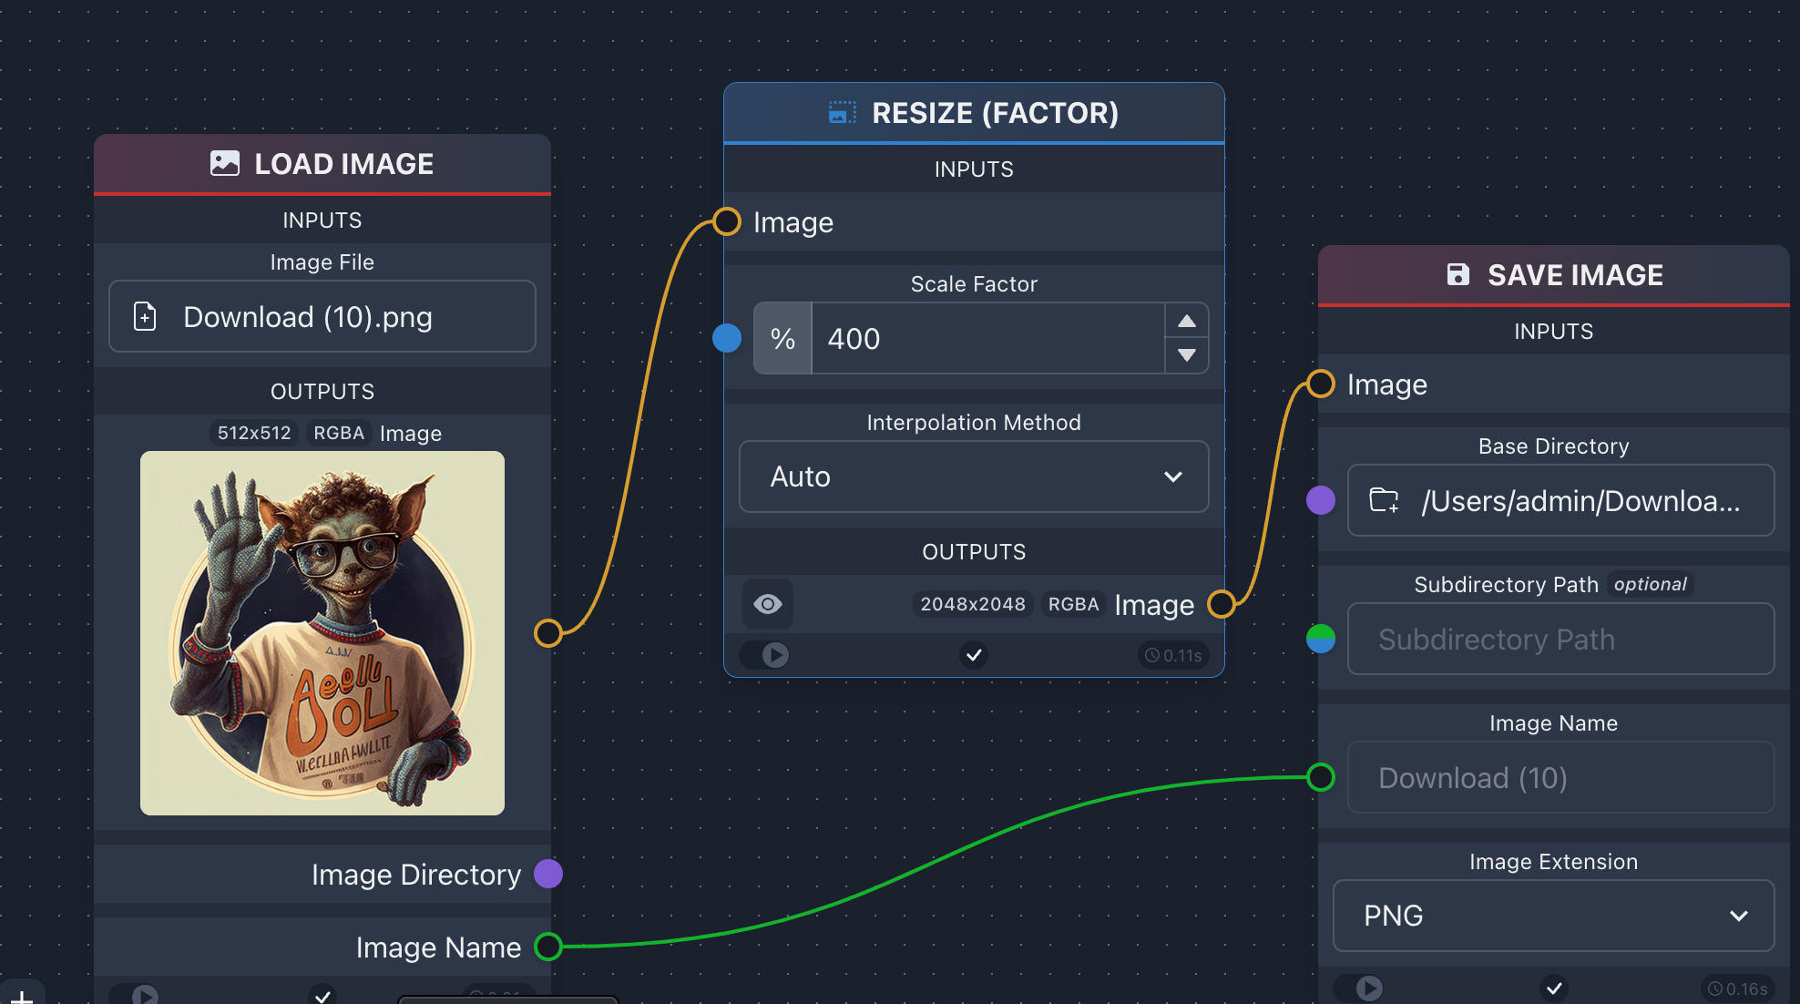Screen dimensions: 1800x1004
Task: Click the Image Name field Download (10)
Action: tap(1561, 778)
